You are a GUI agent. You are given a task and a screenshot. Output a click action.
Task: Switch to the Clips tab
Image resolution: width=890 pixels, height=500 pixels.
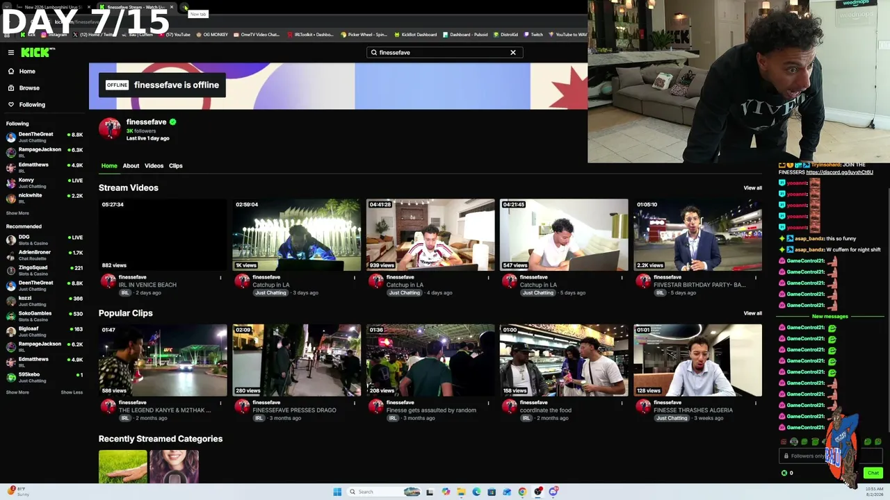tap(175, 166)
